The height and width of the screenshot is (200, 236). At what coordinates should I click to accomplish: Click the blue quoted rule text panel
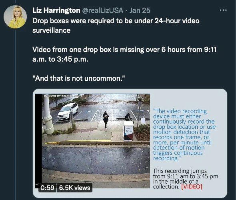click(x=184, y=135)
